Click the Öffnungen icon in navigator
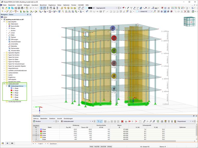The width and height of the screenshot is (198, 148). (x=9, y=39)
